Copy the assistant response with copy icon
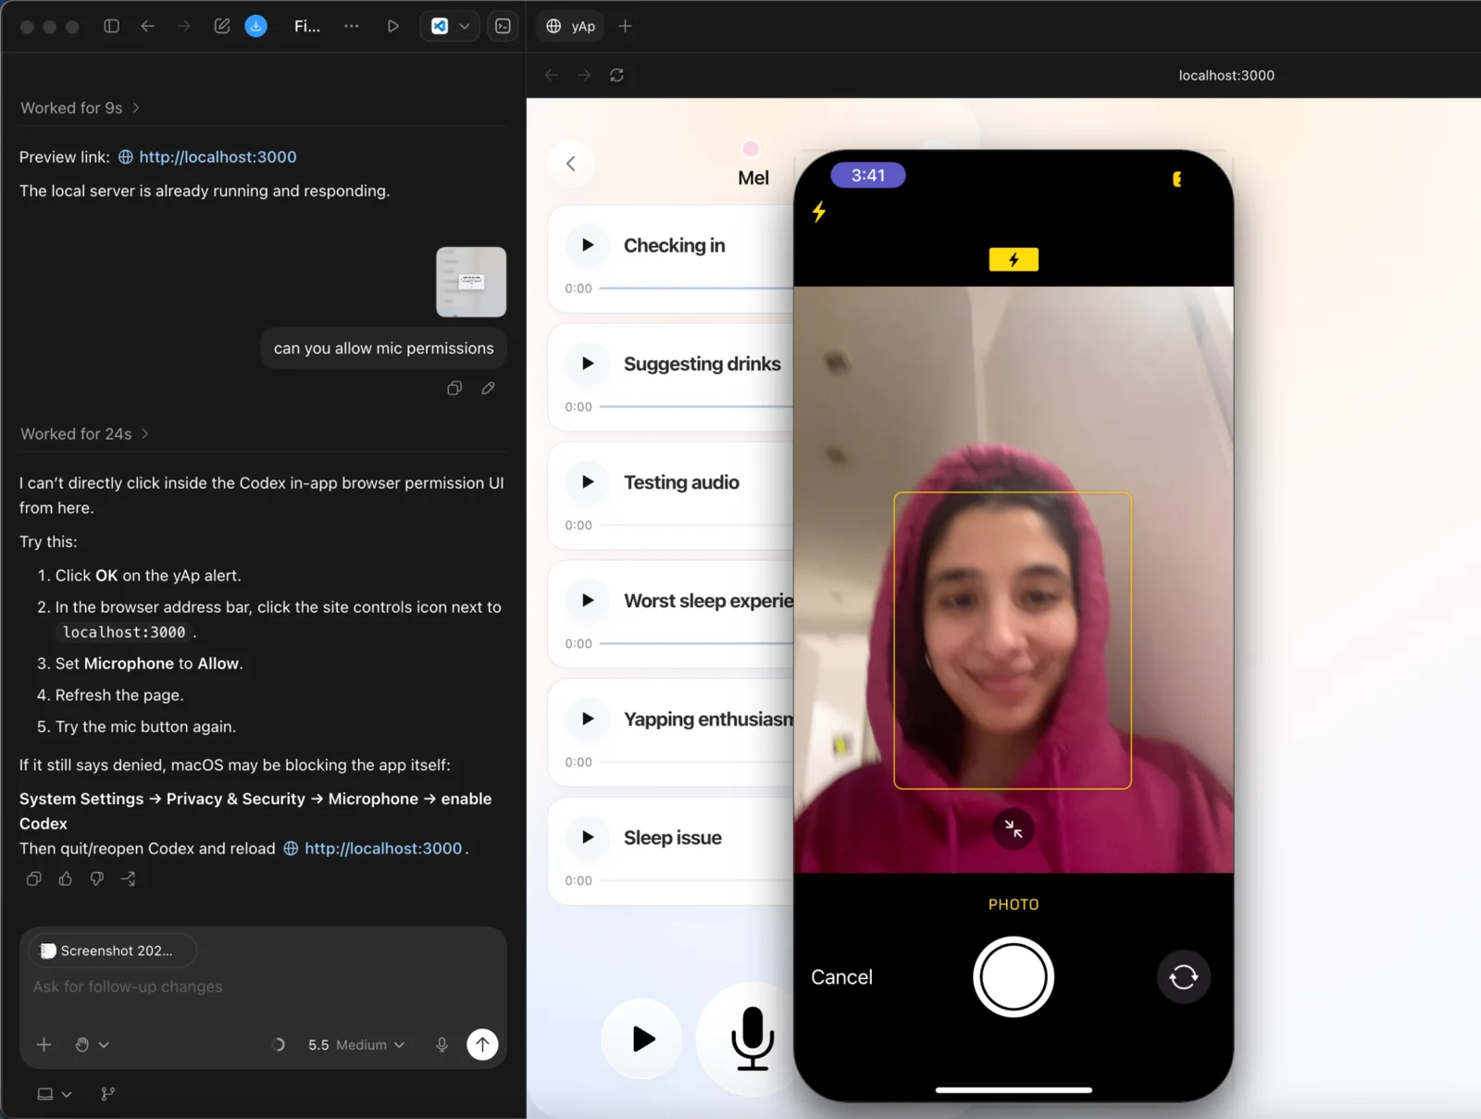The height and width of the screenshot is (1119, 1481). pyautogui.click(x=34, y=878)
